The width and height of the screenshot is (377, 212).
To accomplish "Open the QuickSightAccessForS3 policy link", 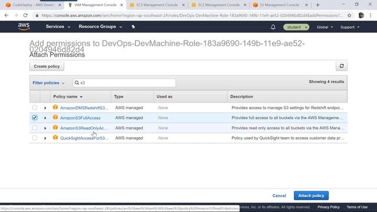I will [x=84, y=138].
